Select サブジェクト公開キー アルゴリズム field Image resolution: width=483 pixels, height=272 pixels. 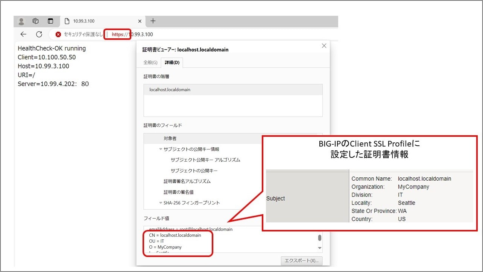(x=205, y=160)
